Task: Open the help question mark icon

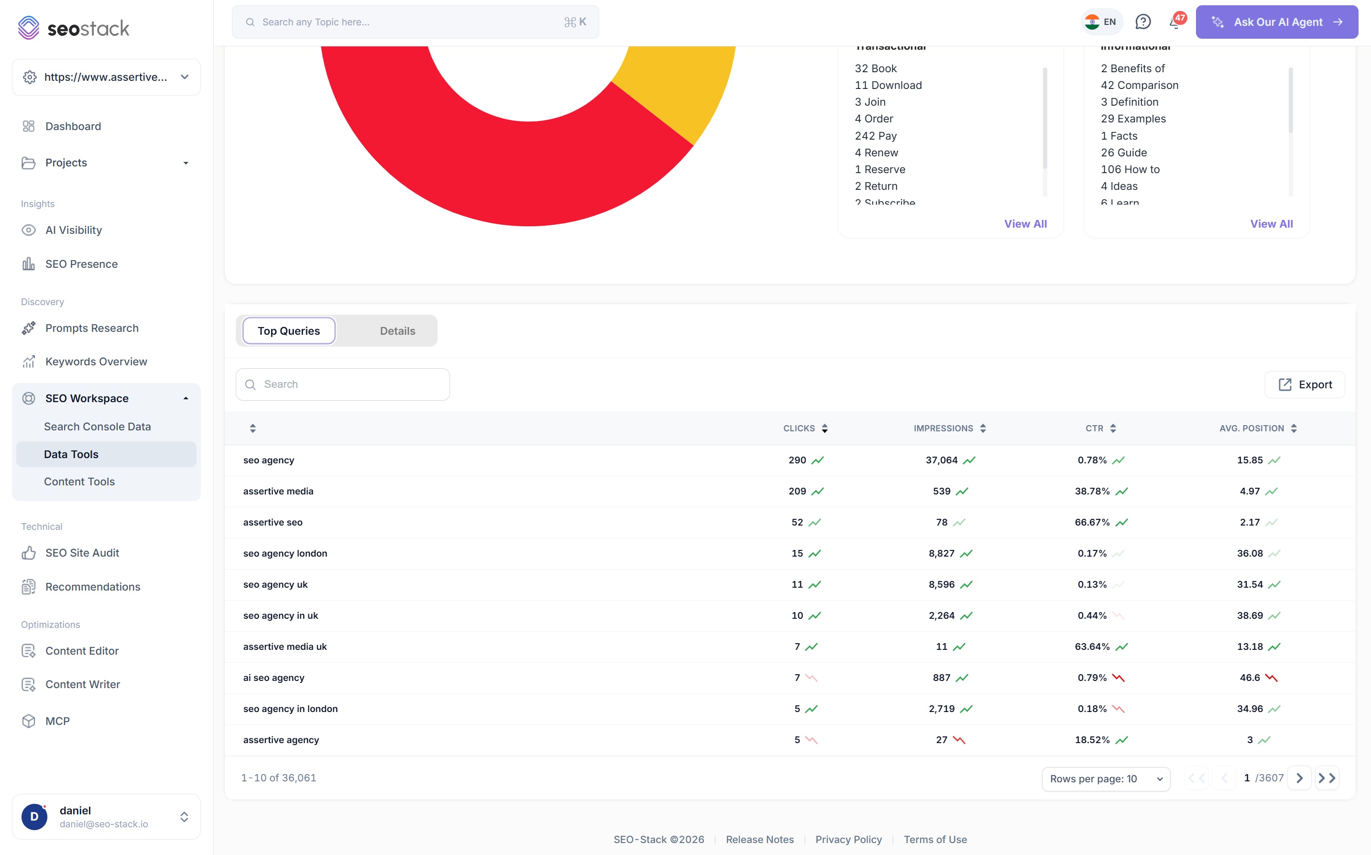Action: point(1142,22)
